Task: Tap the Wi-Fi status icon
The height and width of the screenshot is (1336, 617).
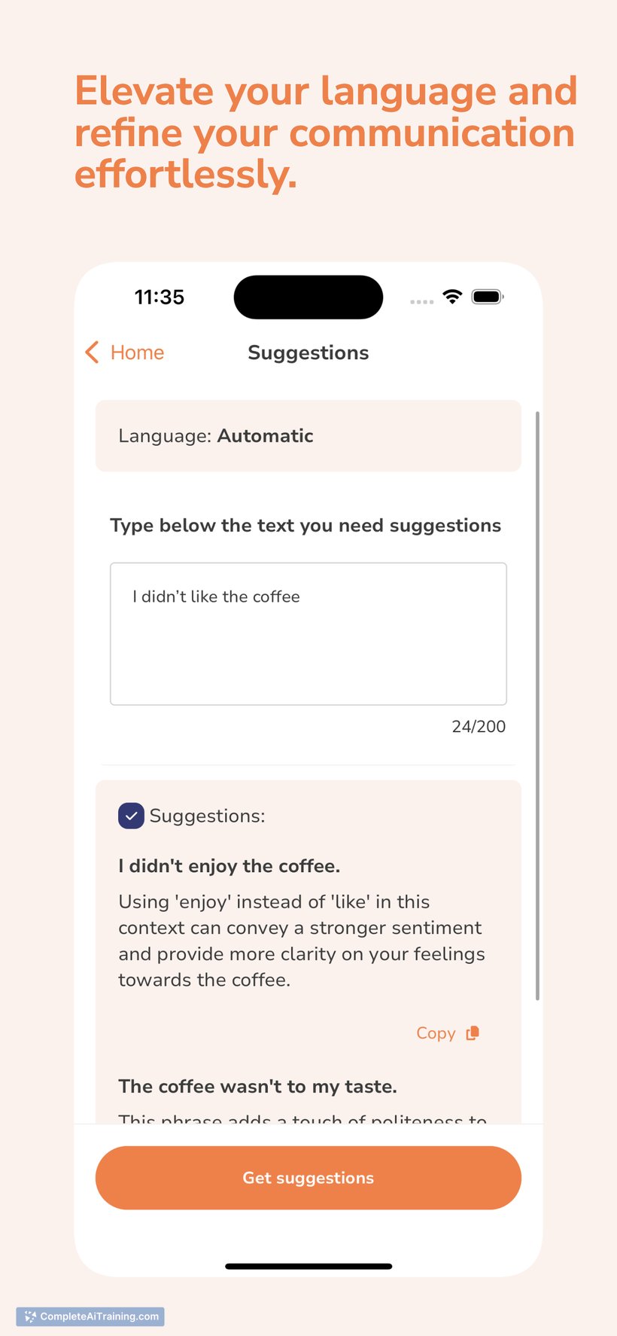Action: pos(452,297)
